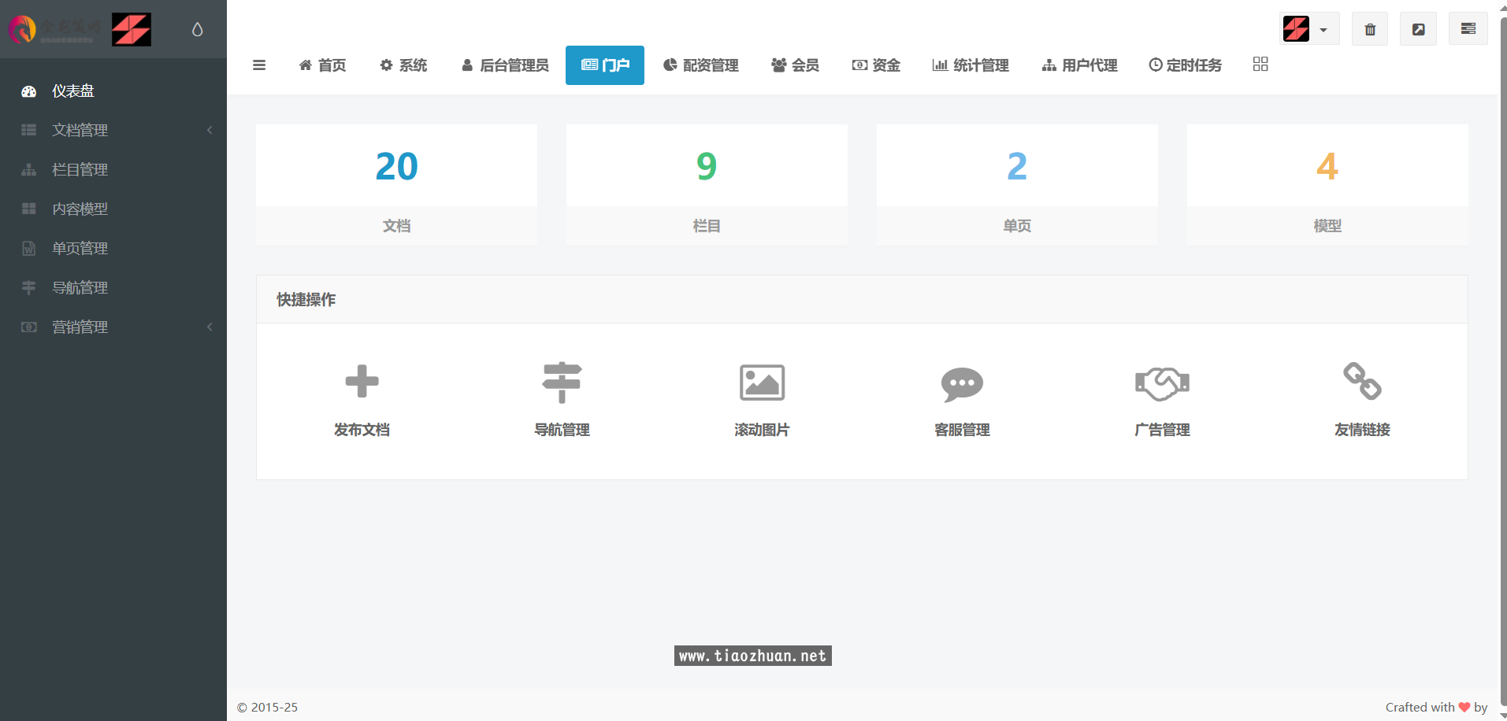Select the water drop theme icon
Screen dimensions: 1507x721
coord(197,28)
